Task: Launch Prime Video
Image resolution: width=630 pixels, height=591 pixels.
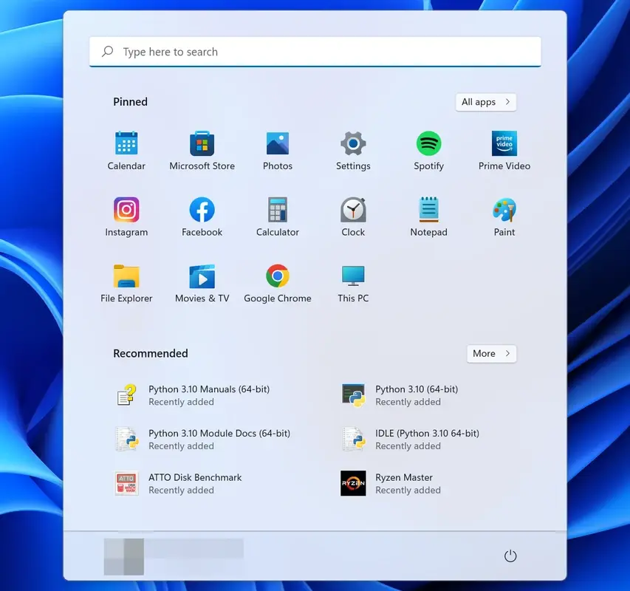Action: tap(504, 144)
